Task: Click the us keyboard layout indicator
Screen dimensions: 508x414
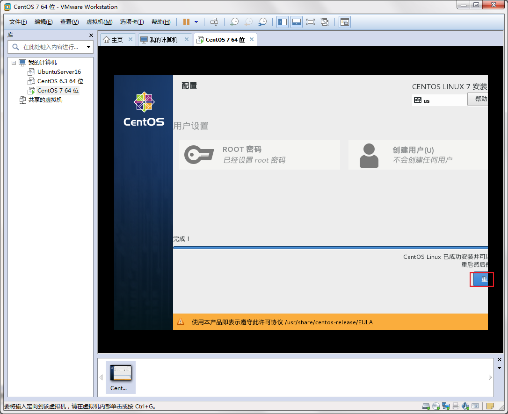Action: [439, 100]
